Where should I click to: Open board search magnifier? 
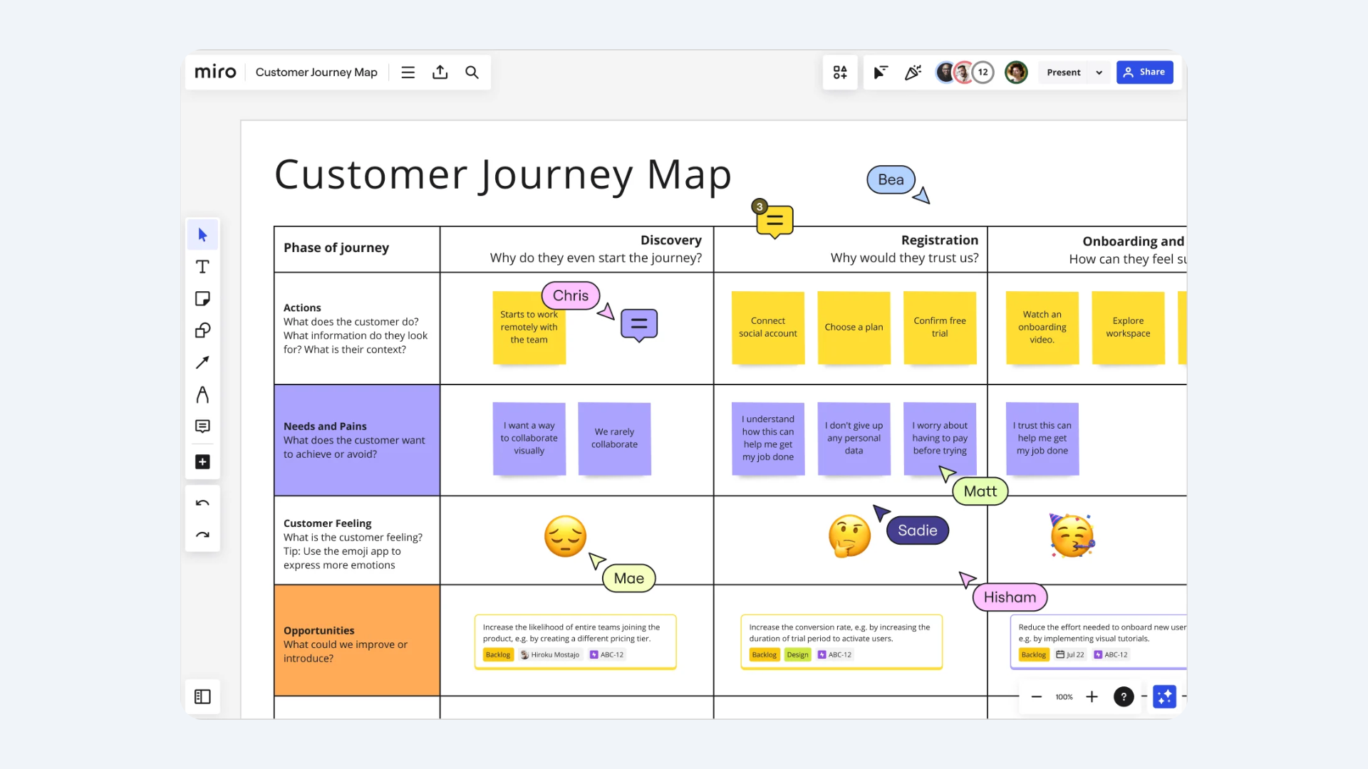tap(472, 72)
